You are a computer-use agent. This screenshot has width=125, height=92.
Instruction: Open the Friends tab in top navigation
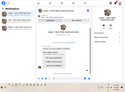pos(50,3)
